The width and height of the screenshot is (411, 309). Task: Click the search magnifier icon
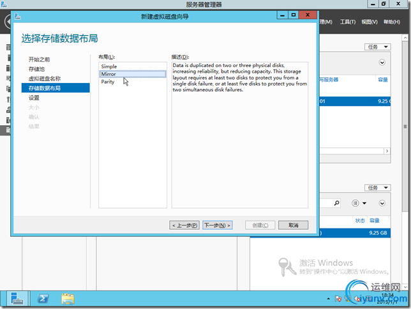coord(336,203)
